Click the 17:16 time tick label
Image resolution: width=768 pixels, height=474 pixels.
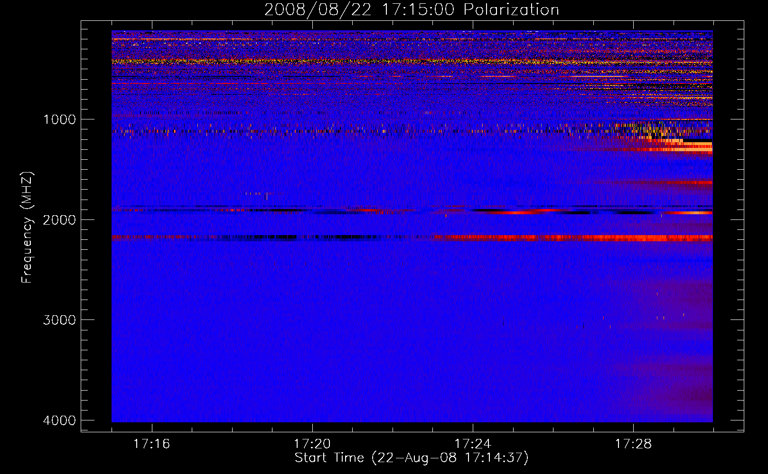[151, 444]
